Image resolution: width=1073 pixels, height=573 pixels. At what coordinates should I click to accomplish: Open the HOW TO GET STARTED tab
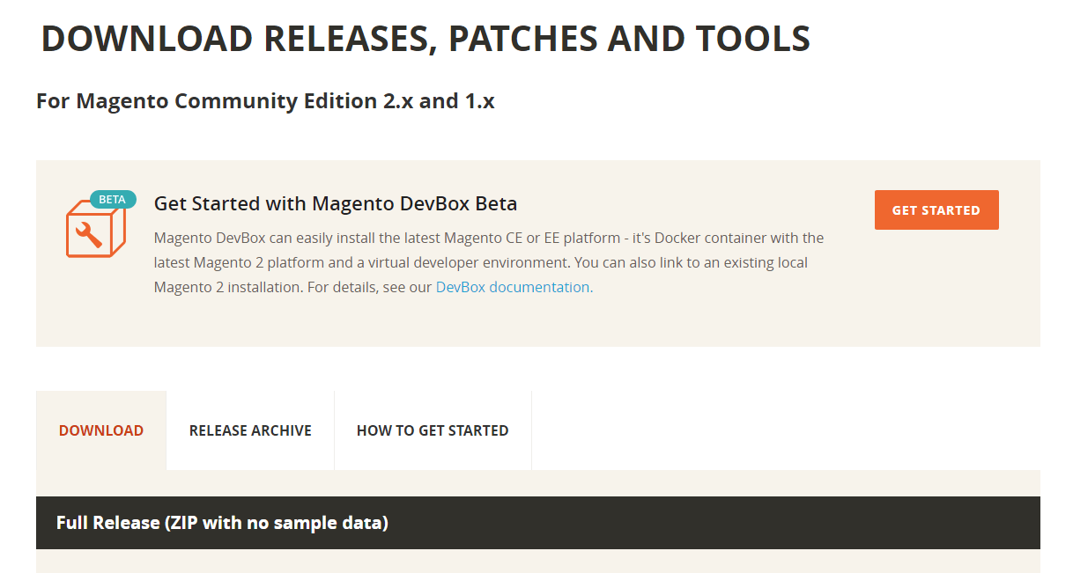(433, 430)
